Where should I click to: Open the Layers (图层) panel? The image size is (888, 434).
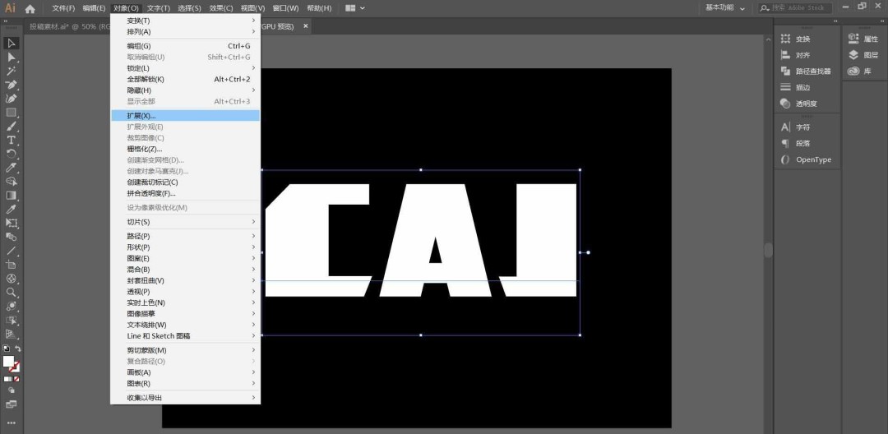863,55
